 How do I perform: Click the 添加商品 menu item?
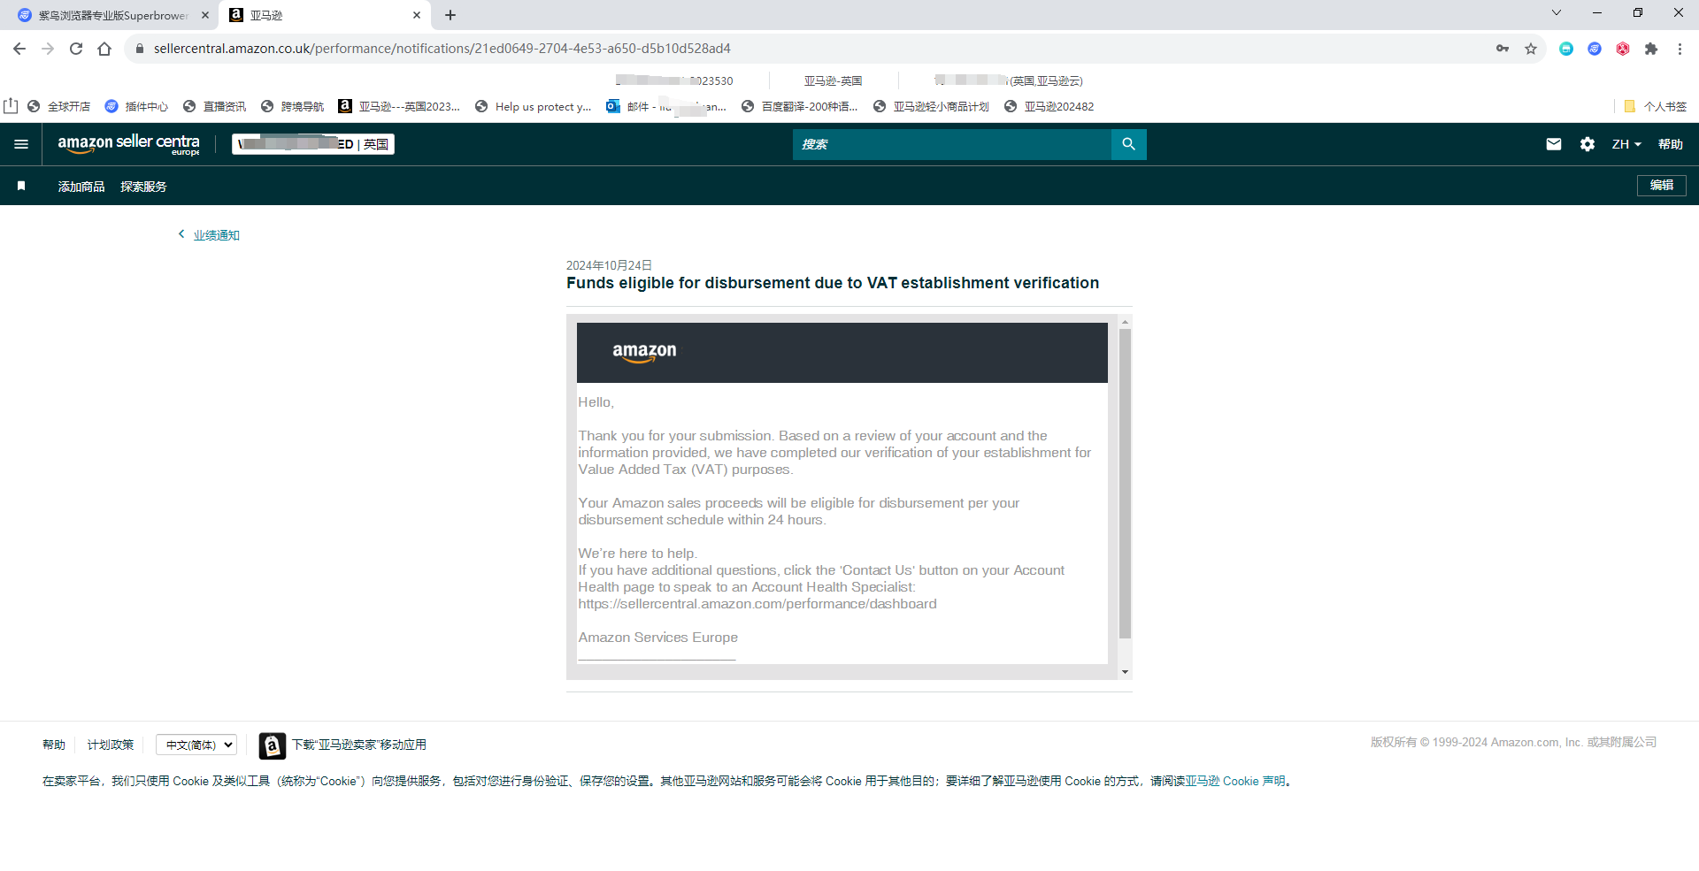click(81, 187)
